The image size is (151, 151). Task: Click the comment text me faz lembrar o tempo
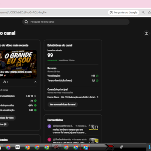click(69, 131)
